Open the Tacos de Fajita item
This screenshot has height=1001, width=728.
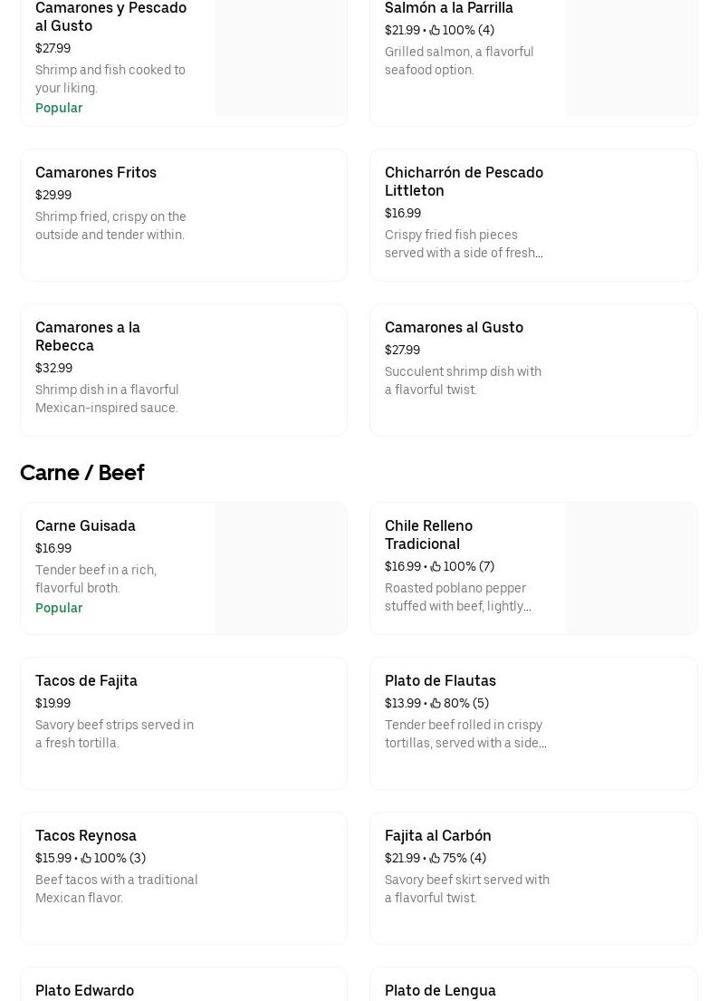(x=184, y=723)
